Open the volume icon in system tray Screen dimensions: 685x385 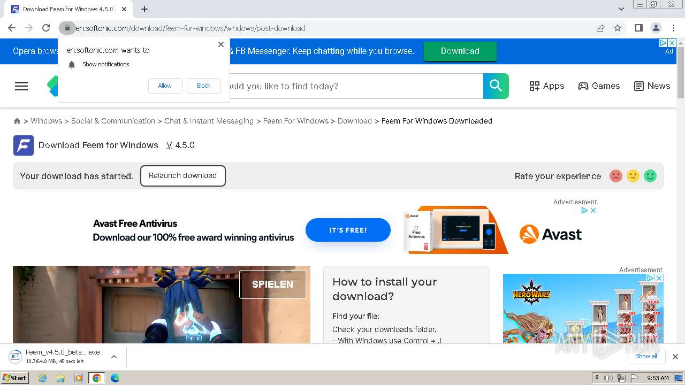click(x=608, y=378)
